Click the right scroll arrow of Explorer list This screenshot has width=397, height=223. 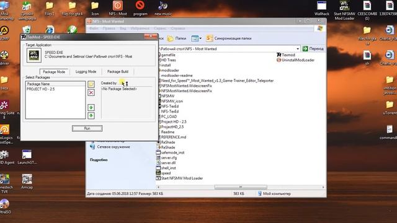323,187
